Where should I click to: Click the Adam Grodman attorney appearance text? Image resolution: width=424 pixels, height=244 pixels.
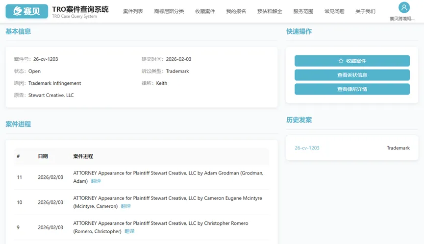168,177
